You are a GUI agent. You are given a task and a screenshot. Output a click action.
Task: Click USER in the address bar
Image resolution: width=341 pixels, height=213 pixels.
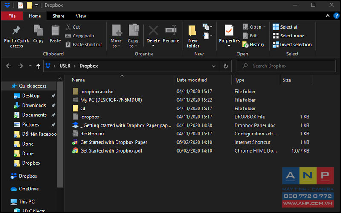(x=65, y=66)
